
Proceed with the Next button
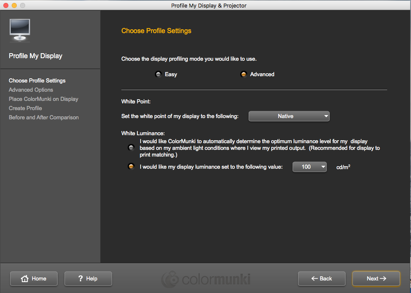[x=376, y=279]
